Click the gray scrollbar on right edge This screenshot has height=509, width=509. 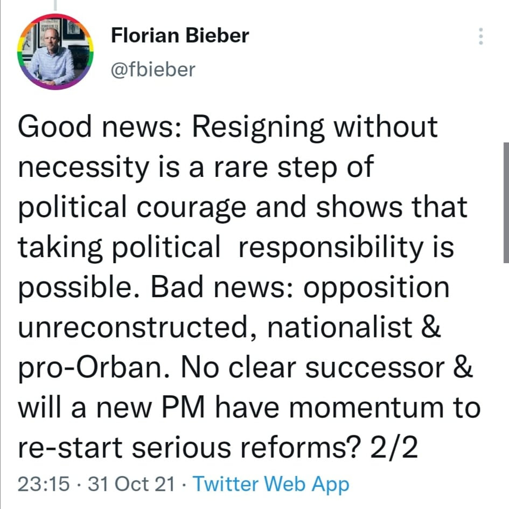tap(506, 201)
